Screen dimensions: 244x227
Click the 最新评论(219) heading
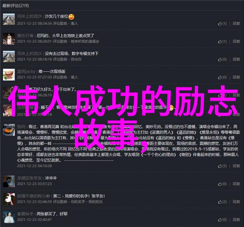[15, 6]
